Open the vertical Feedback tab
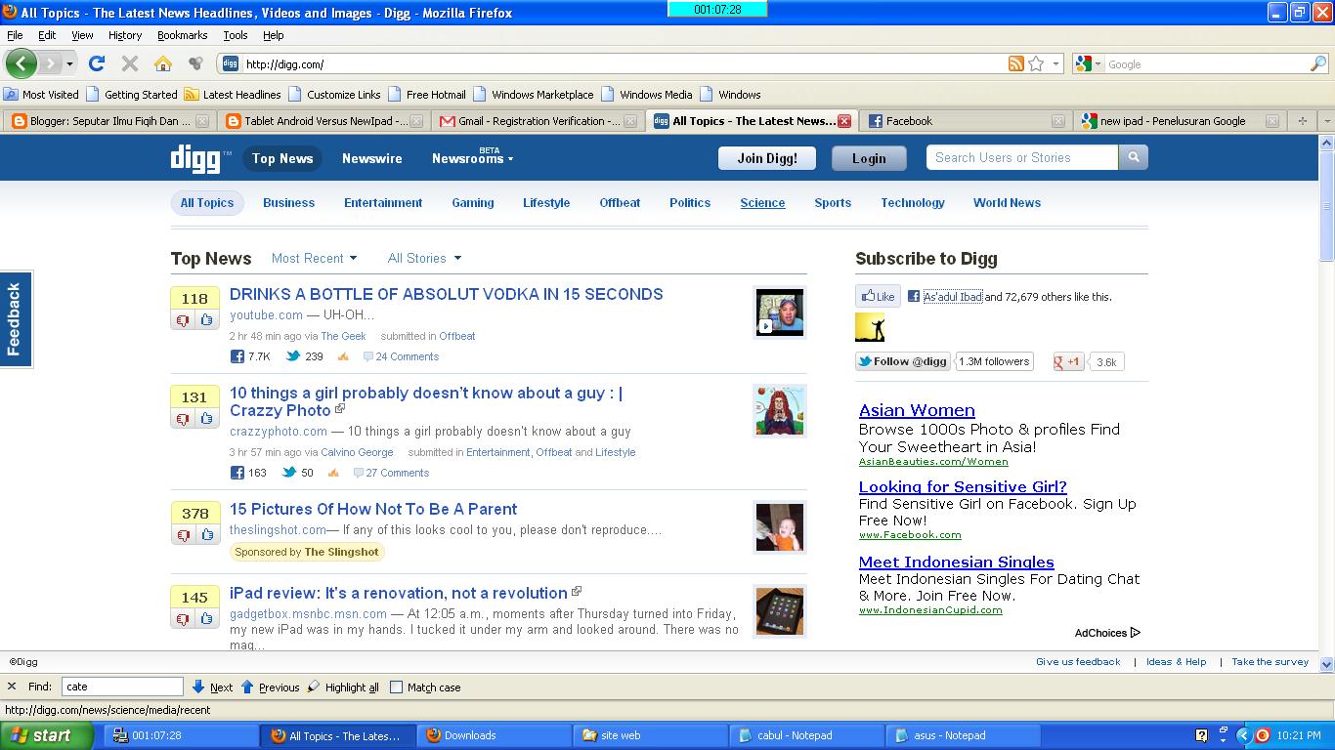The height and width of the screenshot is (750, 1335). (16, 319)
